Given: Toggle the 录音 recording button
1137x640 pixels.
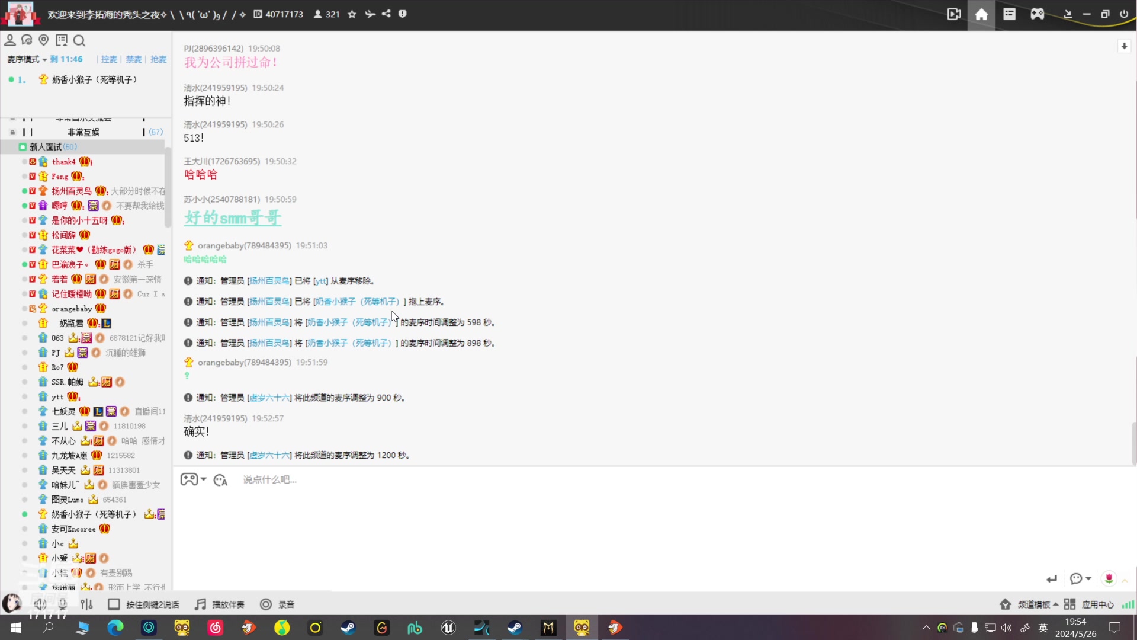Looking at the screenshot, I should click(266, 604).
